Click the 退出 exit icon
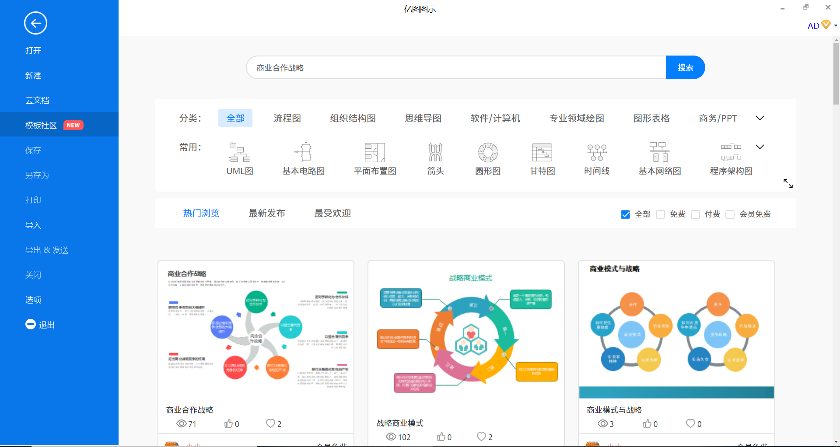This screenshot has height=447, width=840. point(31,324)
